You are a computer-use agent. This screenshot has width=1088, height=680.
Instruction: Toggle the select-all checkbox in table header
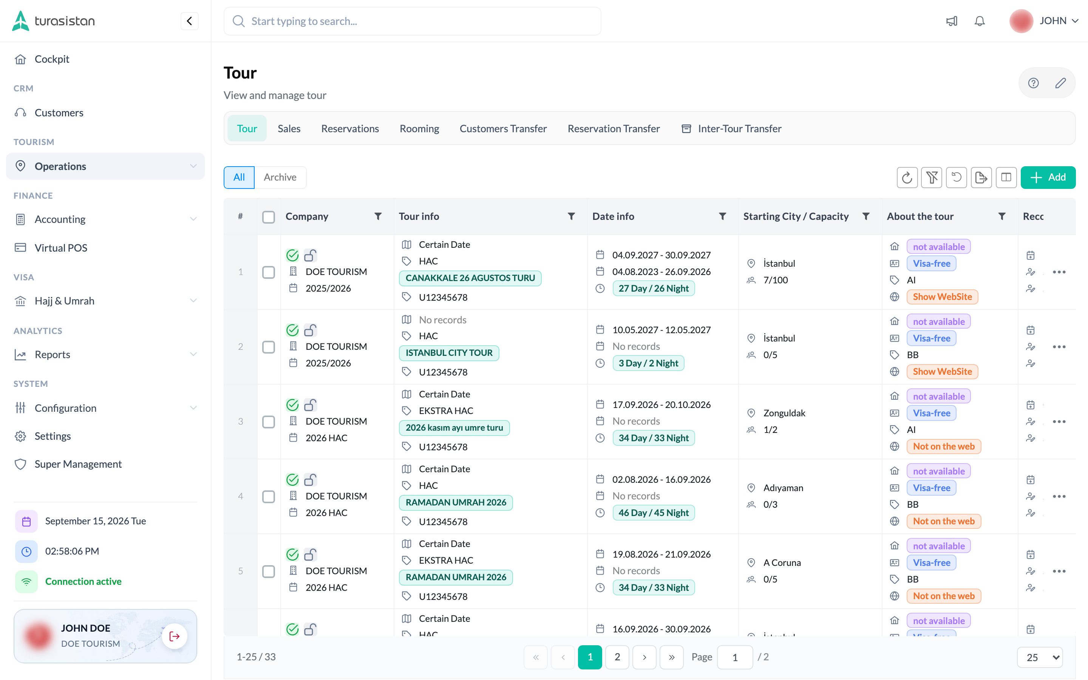(x=268, y=217)
